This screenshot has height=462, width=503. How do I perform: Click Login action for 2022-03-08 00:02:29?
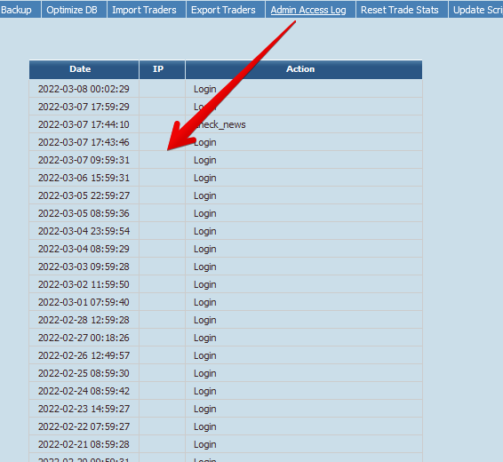pos(205,89)
